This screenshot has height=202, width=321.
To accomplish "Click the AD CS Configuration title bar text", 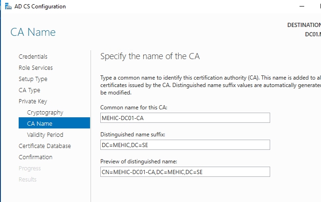I will point(40,7).
